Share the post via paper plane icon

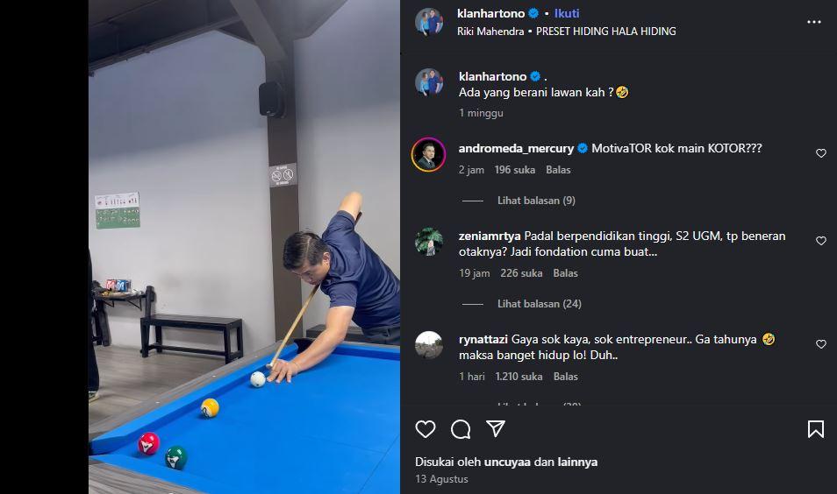[496, 429]
